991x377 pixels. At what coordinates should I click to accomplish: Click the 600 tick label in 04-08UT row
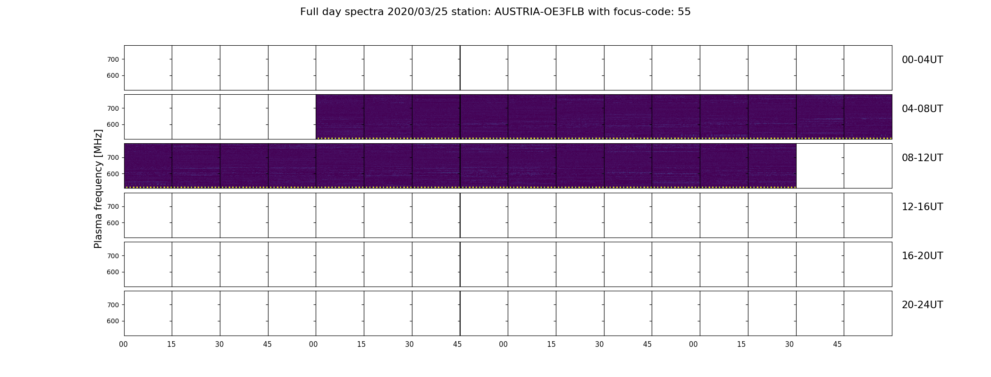[113, 124]
